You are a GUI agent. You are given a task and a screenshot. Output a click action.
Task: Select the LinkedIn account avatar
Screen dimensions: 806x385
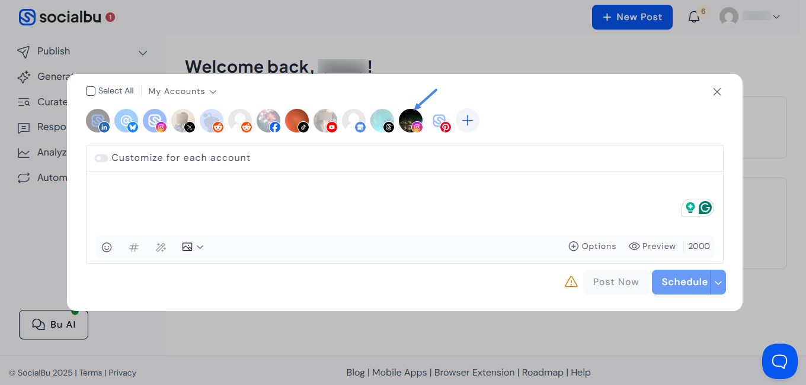98,121
